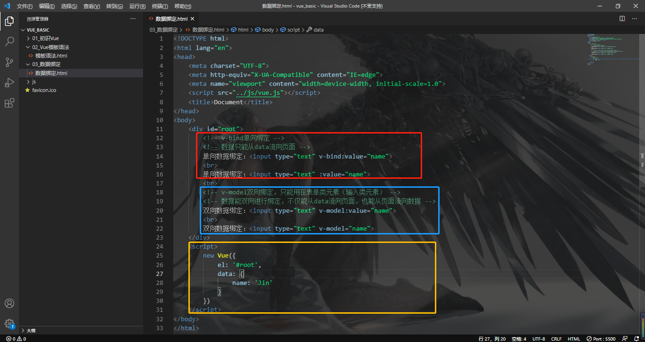
Task: Open the Run and Debug view
Action: [x=9, y=83]
